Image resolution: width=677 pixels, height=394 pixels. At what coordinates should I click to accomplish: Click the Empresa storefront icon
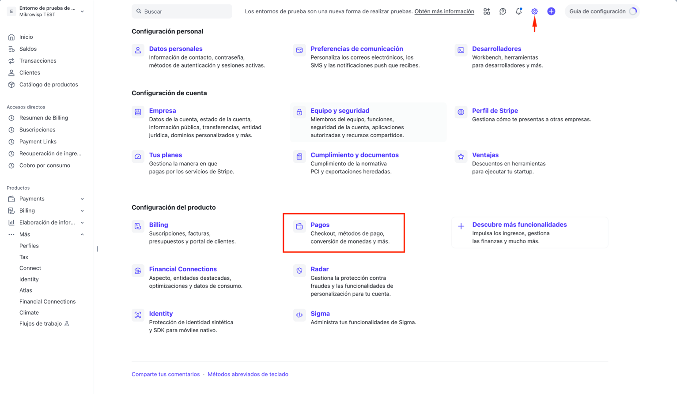[138, 112]
